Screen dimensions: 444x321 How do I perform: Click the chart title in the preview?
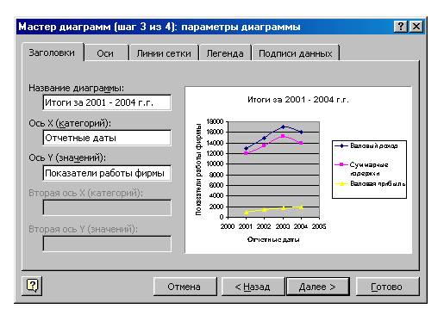298,100
